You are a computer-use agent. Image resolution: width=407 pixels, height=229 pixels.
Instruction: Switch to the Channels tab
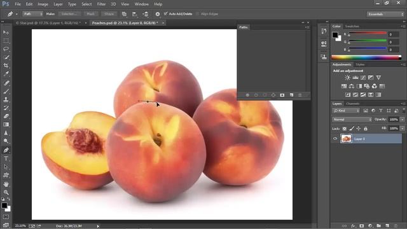tap(353, 104)
